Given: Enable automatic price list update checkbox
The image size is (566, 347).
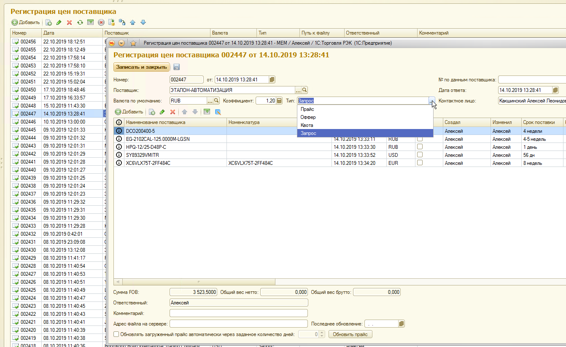Looking at the screenshot, I should [x=116, y=334].
